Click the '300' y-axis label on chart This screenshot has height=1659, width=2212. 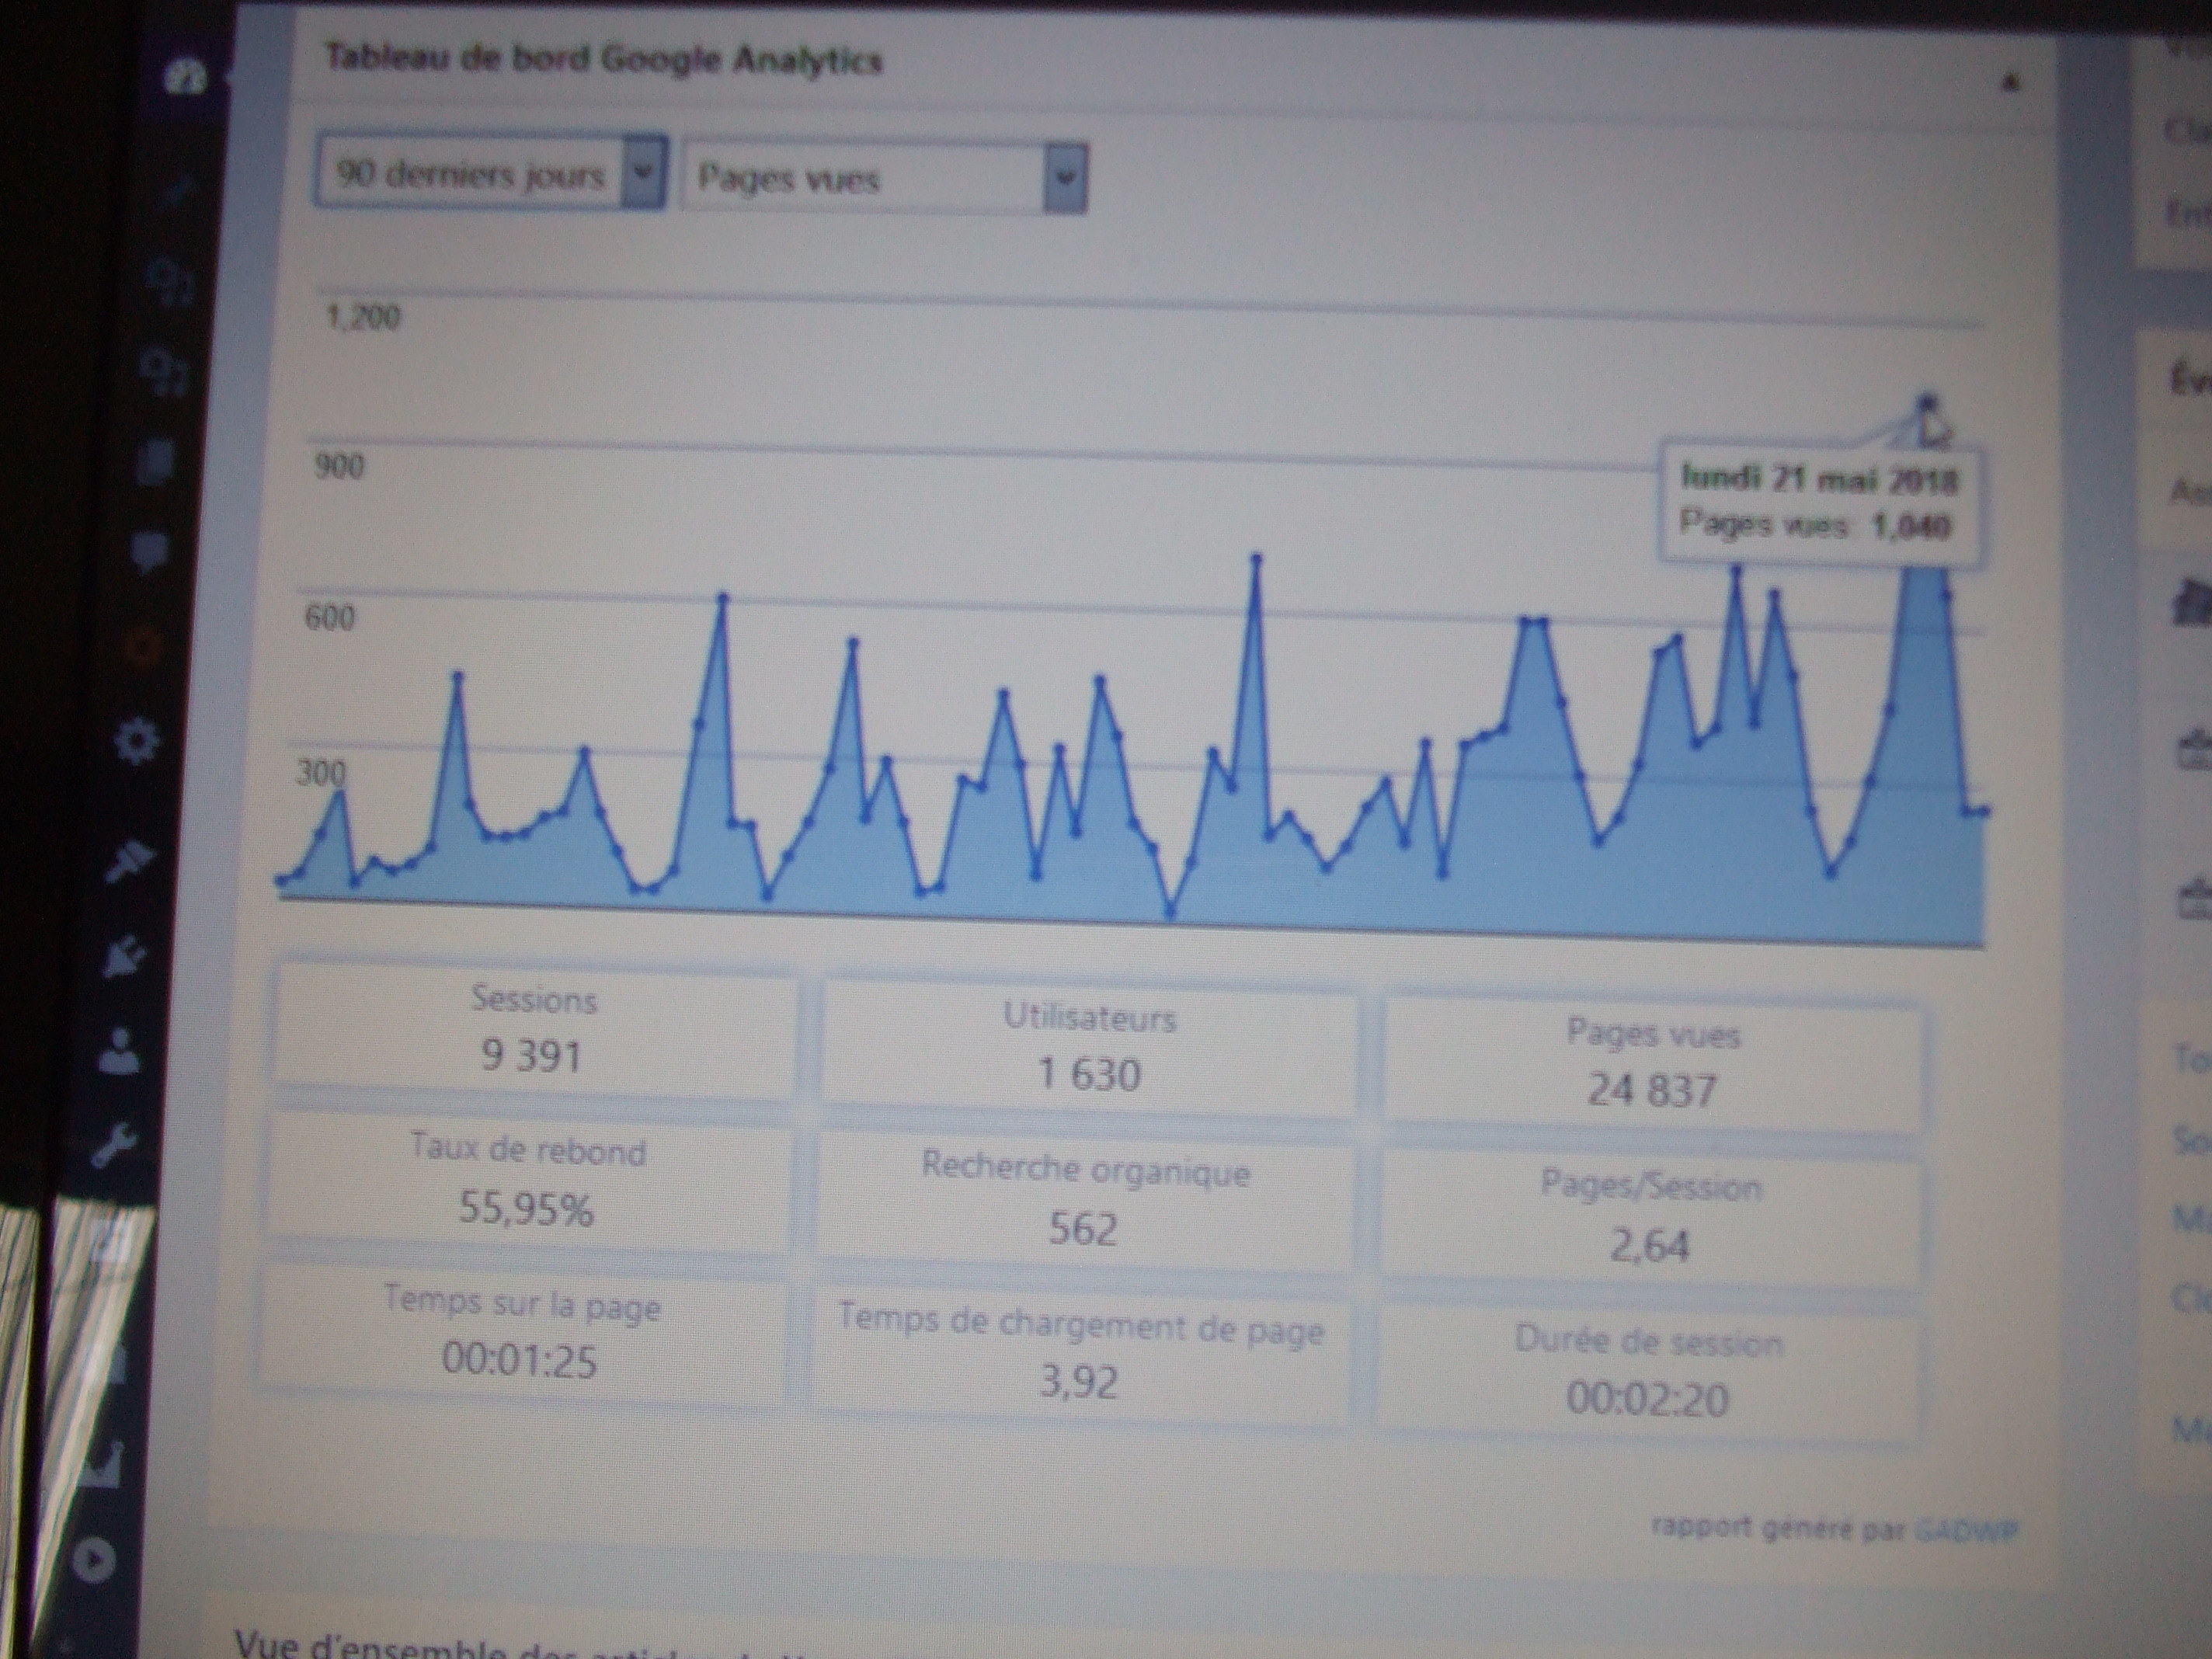[321, 772]
